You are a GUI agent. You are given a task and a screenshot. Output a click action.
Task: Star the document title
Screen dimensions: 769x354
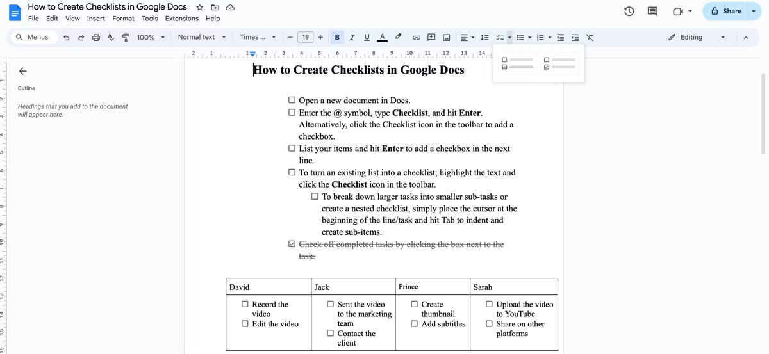point(199,8)
